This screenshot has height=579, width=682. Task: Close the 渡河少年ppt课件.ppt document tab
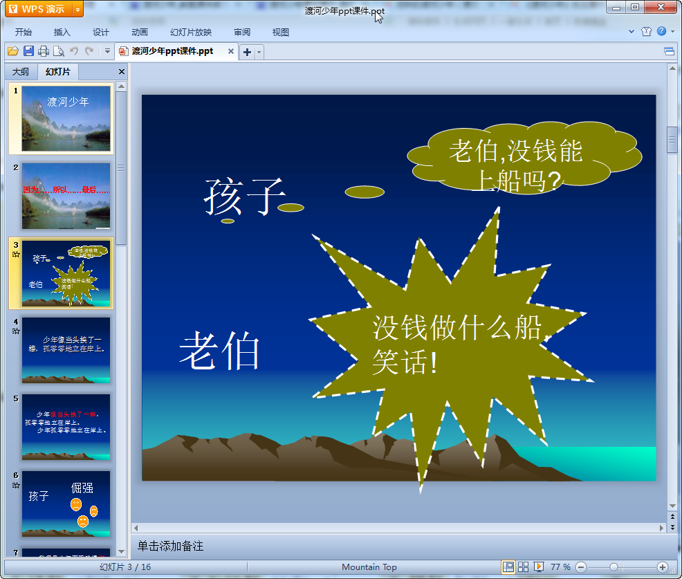coord(231,51)
